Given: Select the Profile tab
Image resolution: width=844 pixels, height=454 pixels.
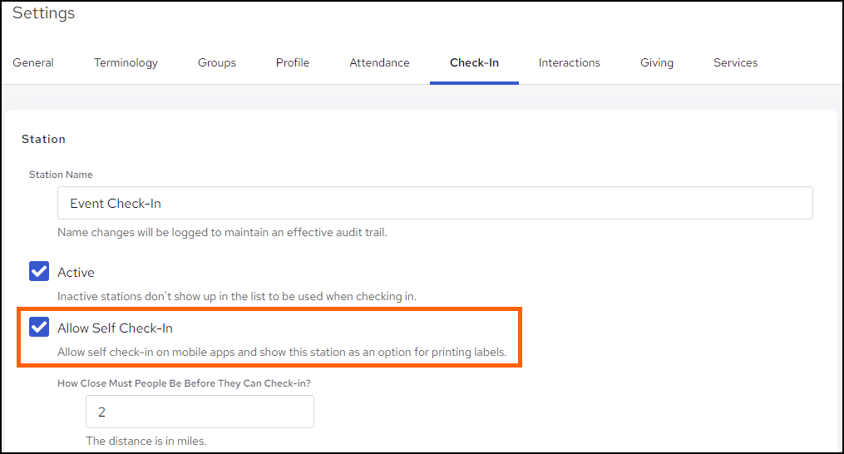Looking at the screenshot, I should click(x=293, y=62).
